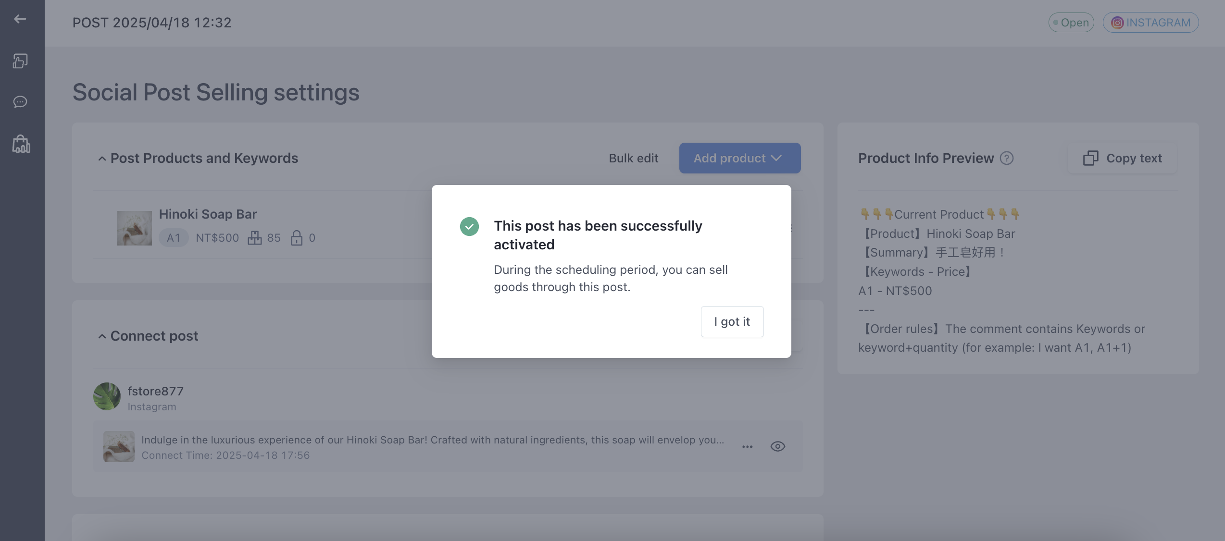
Task: Click the stock inventory icon next to 85
Action: pos(255,238)
